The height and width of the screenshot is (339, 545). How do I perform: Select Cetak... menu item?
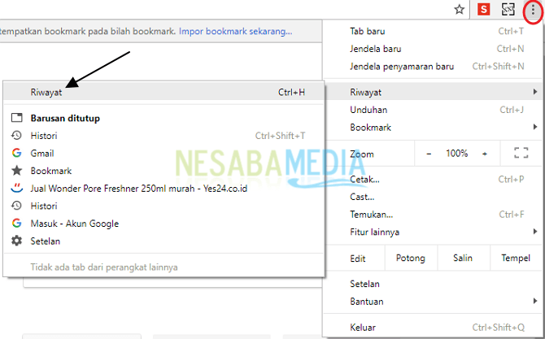coord(434,180)
